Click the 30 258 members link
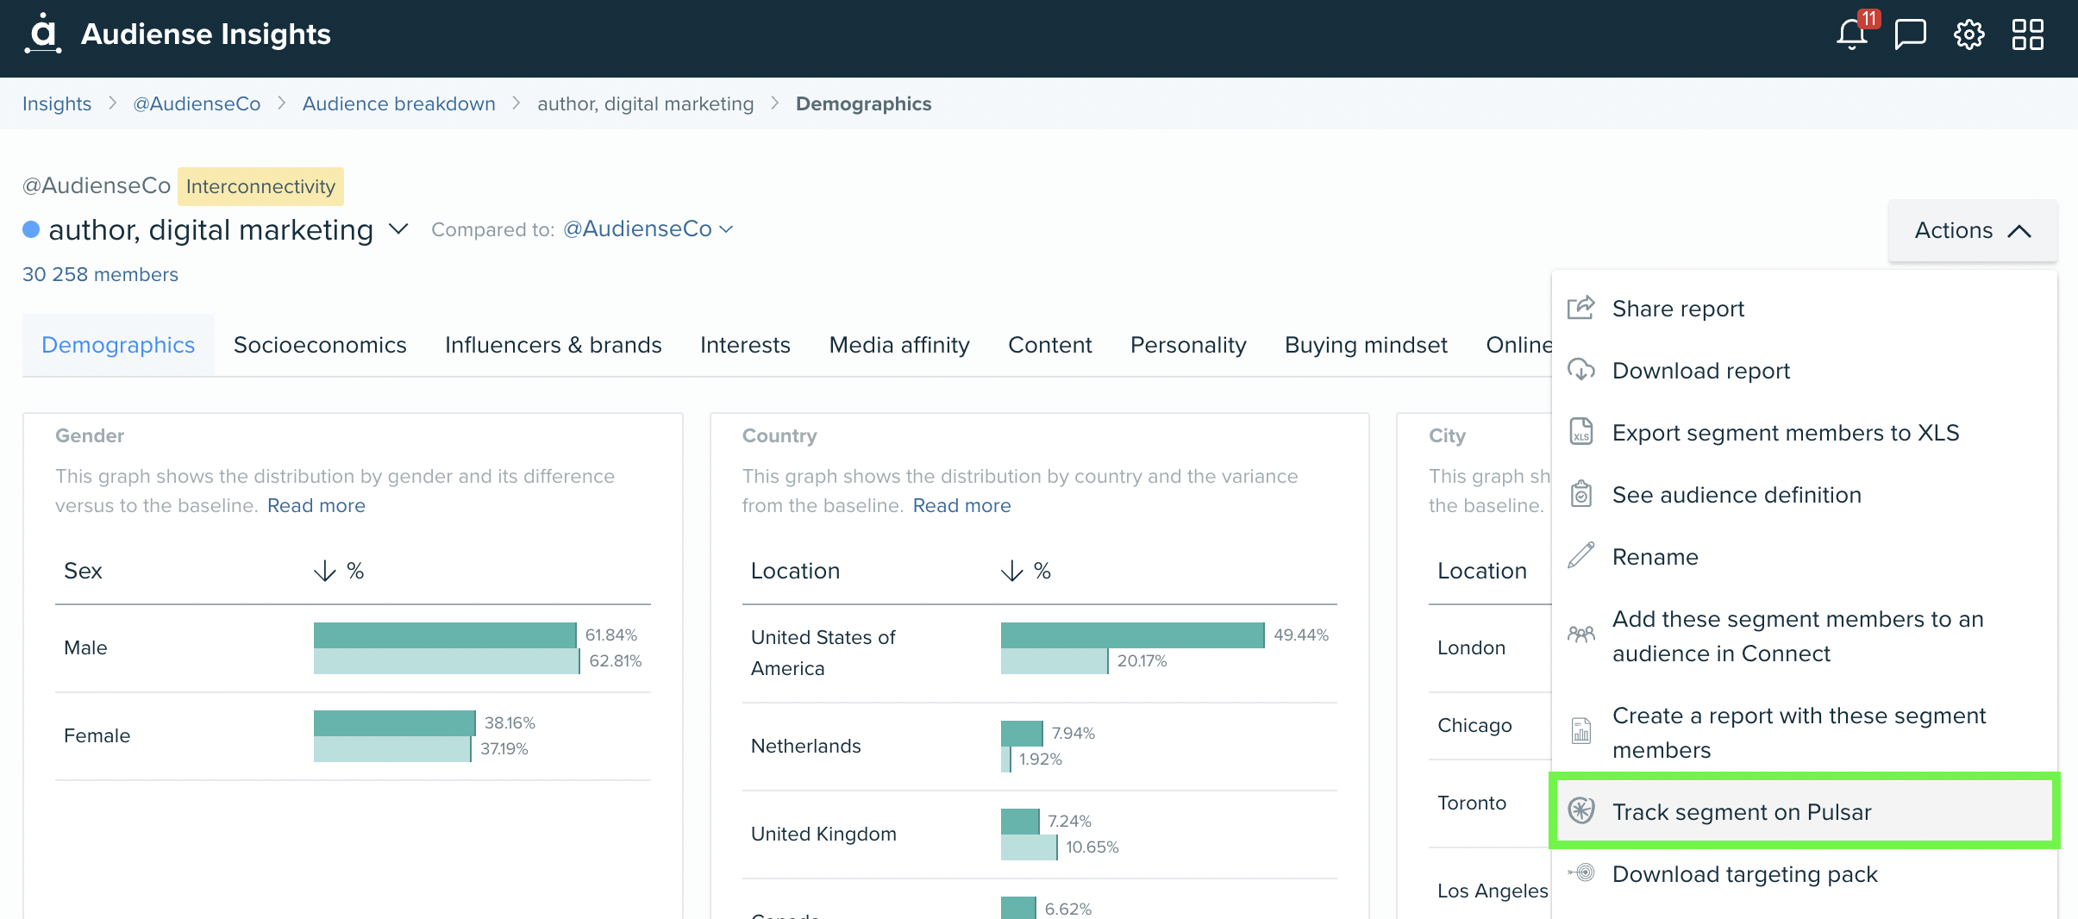 pyautogui.click(x=100, y=274)
